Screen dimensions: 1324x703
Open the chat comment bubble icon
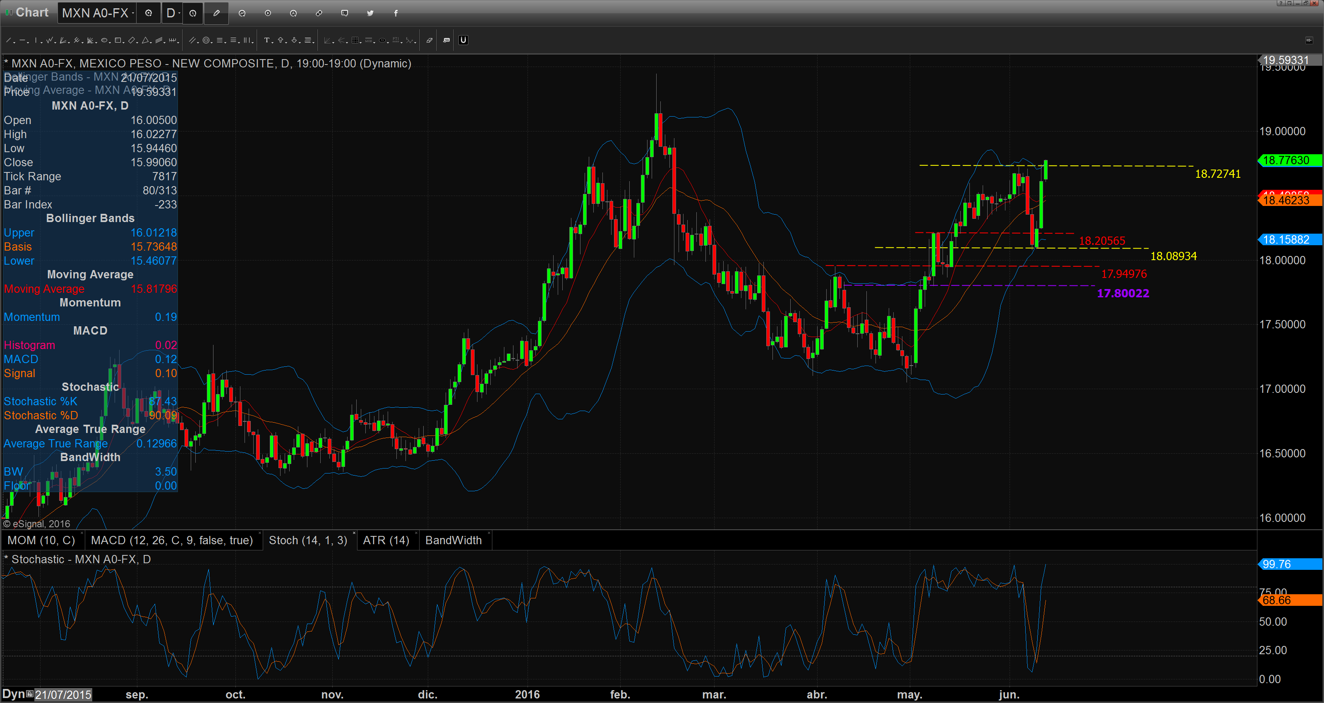345,13
